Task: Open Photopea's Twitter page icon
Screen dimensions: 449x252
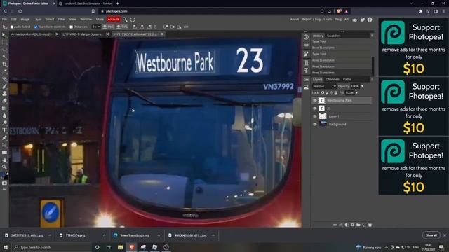Action: click(x=363, y=20)
